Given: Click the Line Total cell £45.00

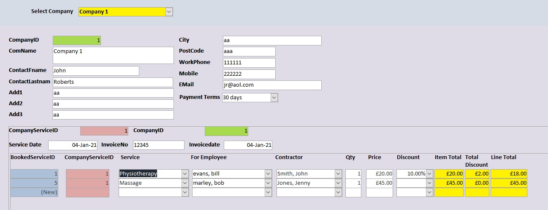Looking at the screenshot, I should coord(509,183).
